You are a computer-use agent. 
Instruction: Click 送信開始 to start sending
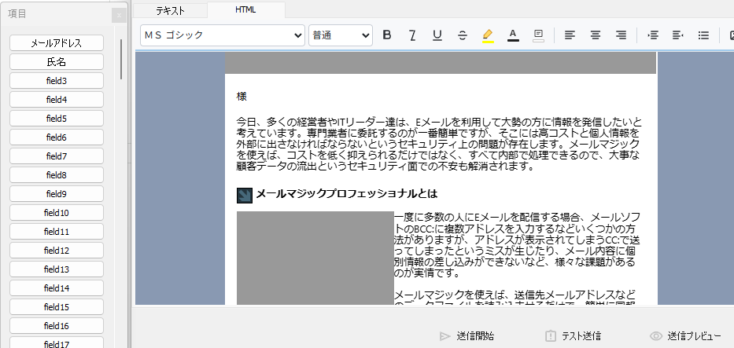(x=467, y=336)
